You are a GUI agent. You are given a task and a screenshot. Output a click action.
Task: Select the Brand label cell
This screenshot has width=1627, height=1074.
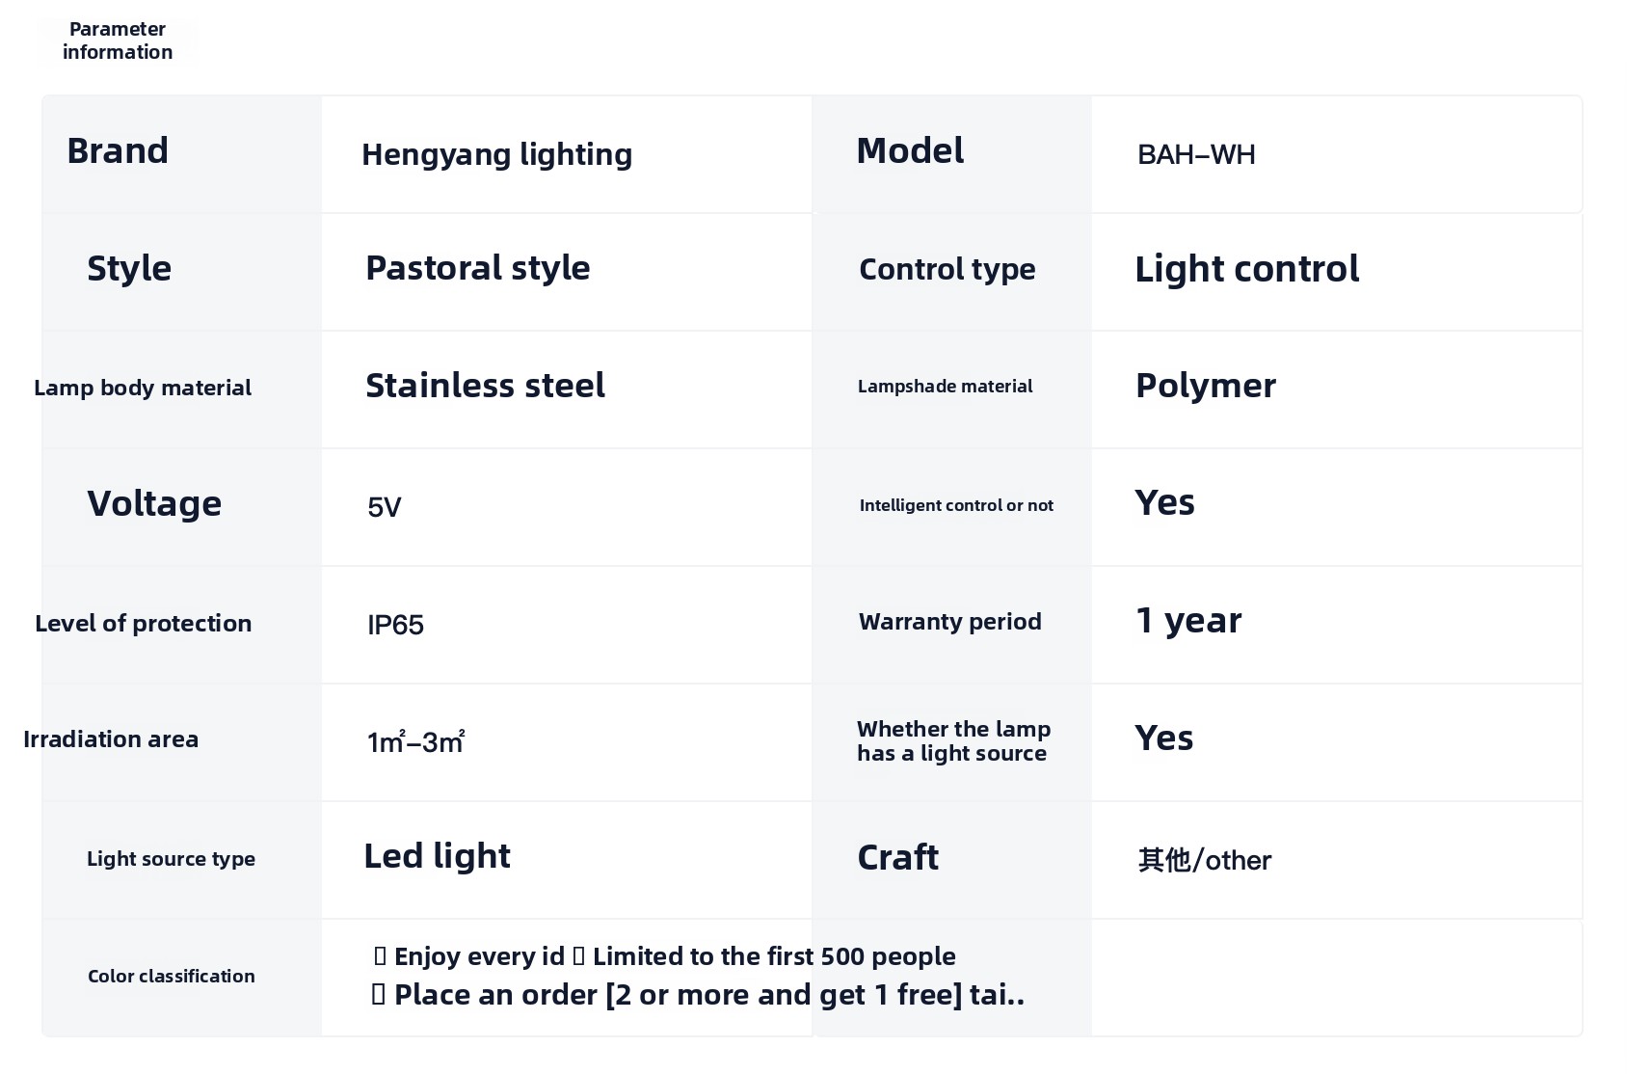tap(182, 154)
